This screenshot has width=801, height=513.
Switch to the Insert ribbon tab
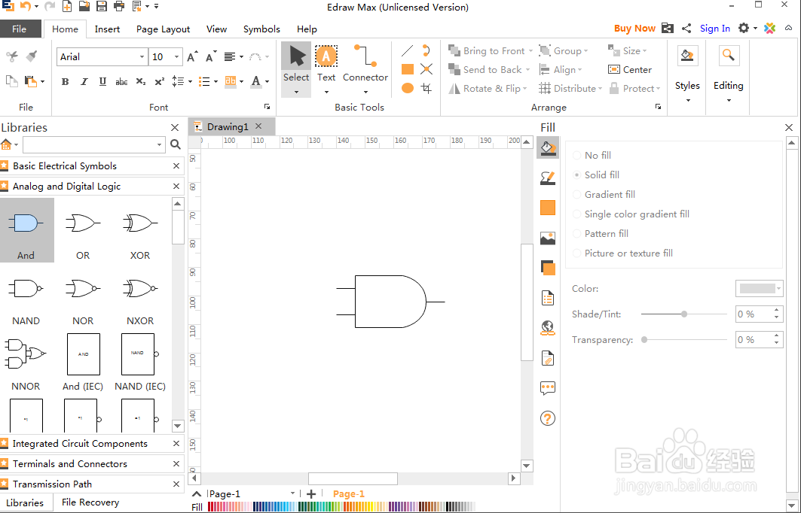coord(107,29)
